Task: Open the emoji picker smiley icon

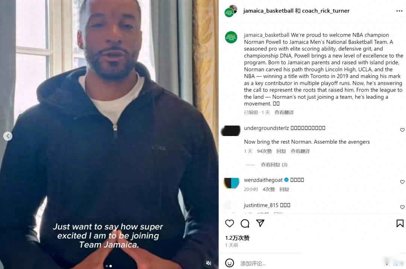Action: coord(229,263)
